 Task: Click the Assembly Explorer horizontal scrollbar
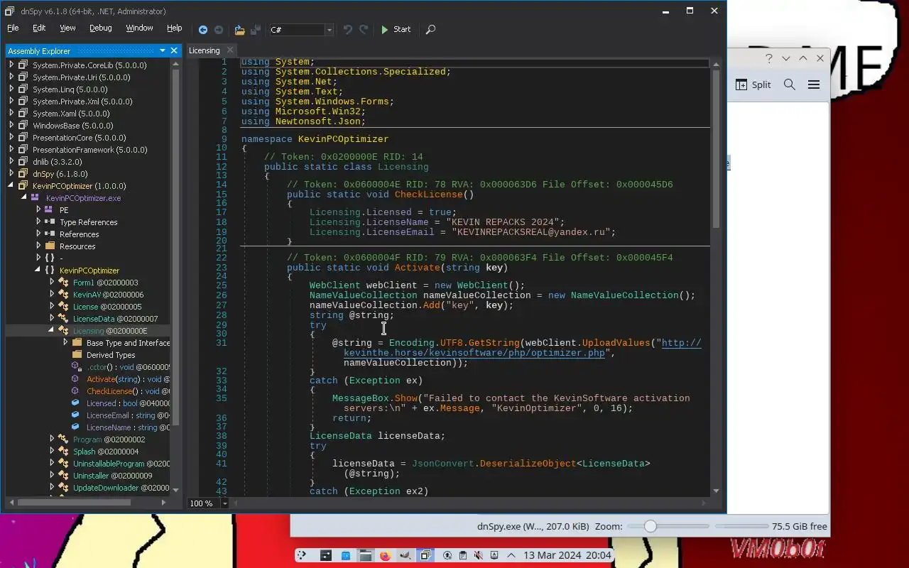pyautogui.click(x=75, y=502)
